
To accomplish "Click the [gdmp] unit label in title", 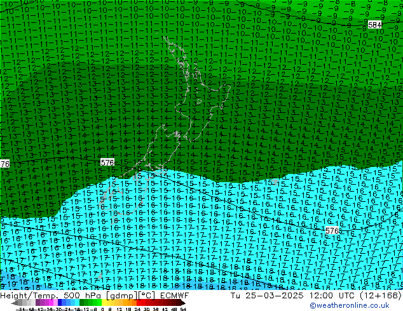I will pyautogui.click(x=122, y=296).
